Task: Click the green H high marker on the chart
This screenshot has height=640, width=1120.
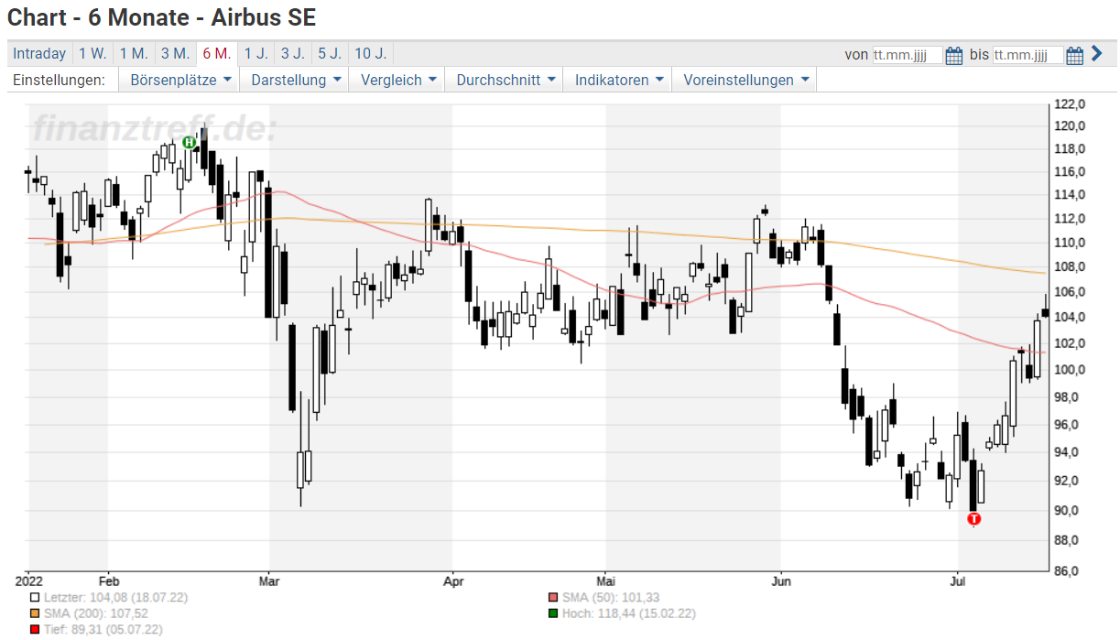Action: tap(189, 142)
